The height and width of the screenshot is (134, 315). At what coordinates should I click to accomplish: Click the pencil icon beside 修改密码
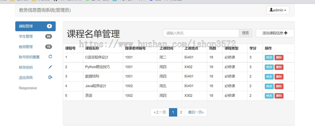point(50,67)
